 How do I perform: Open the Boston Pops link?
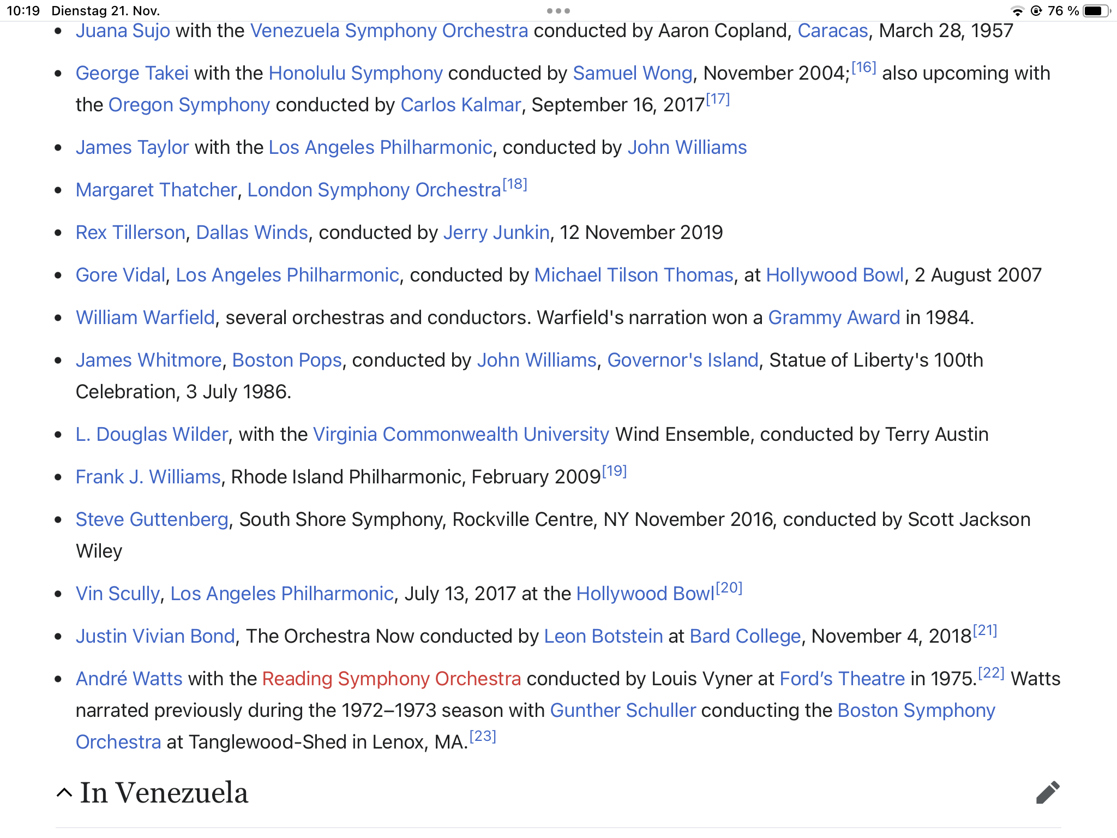coord(287,360)
